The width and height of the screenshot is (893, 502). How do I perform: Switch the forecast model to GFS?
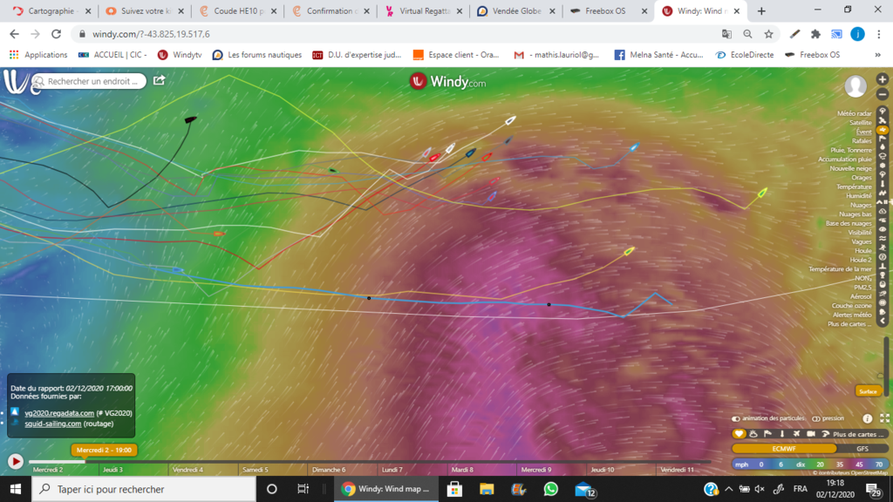[x=862, y=449]
